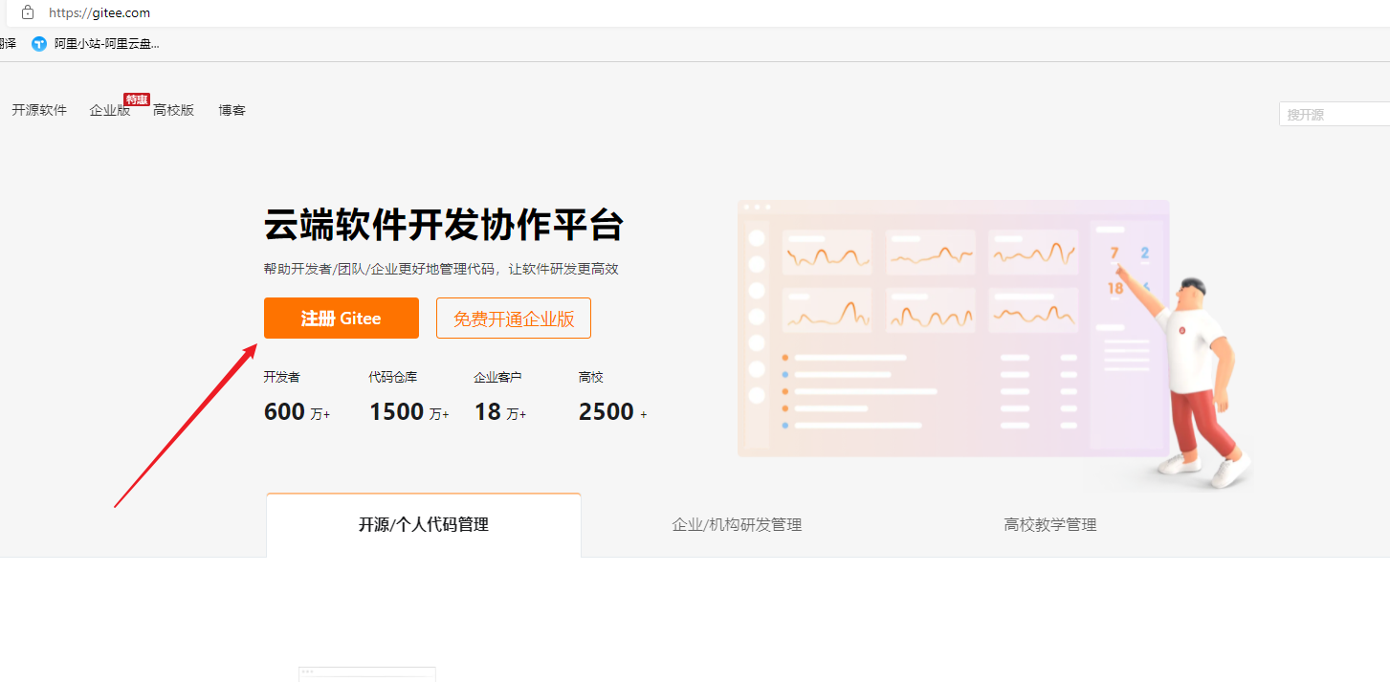Viewport: 1390px width, 682px height.
Task: Click the 帮助开发者/团队/企业 subtitle text
Action: click(441, 269)
